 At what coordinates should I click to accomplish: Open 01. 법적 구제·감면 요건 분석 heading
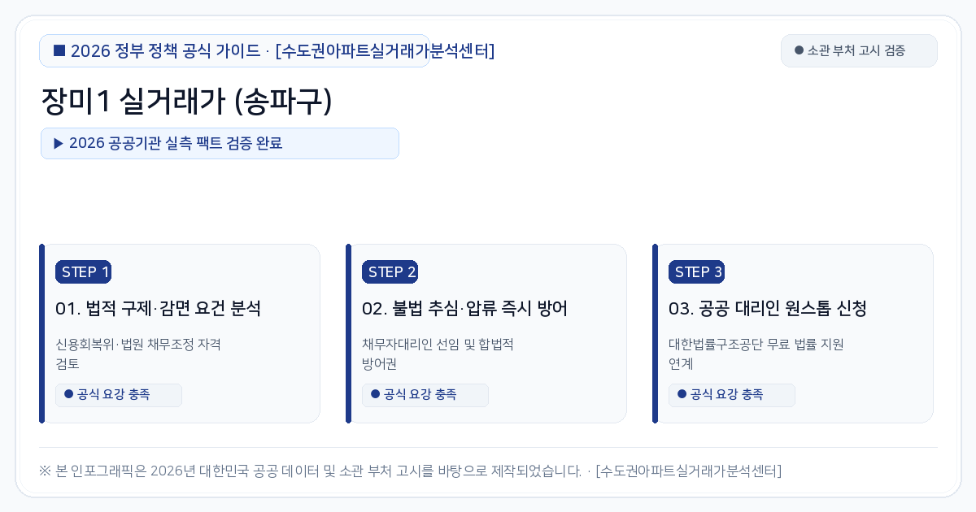point(158,309)
